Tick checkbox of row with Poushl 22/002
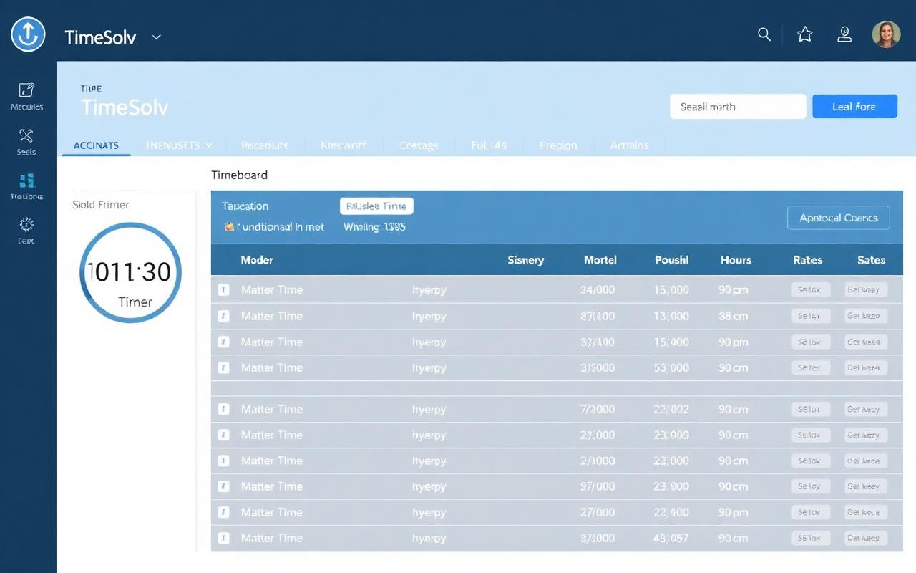916x573 pixels. [x=223, y=409]
